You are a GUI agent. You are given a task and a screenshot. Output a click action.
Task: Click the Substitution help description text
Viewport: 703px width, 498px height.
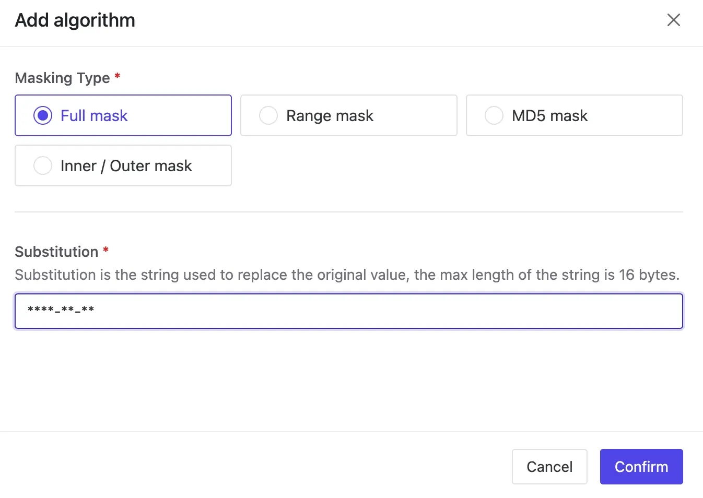[x=347, y=275]
